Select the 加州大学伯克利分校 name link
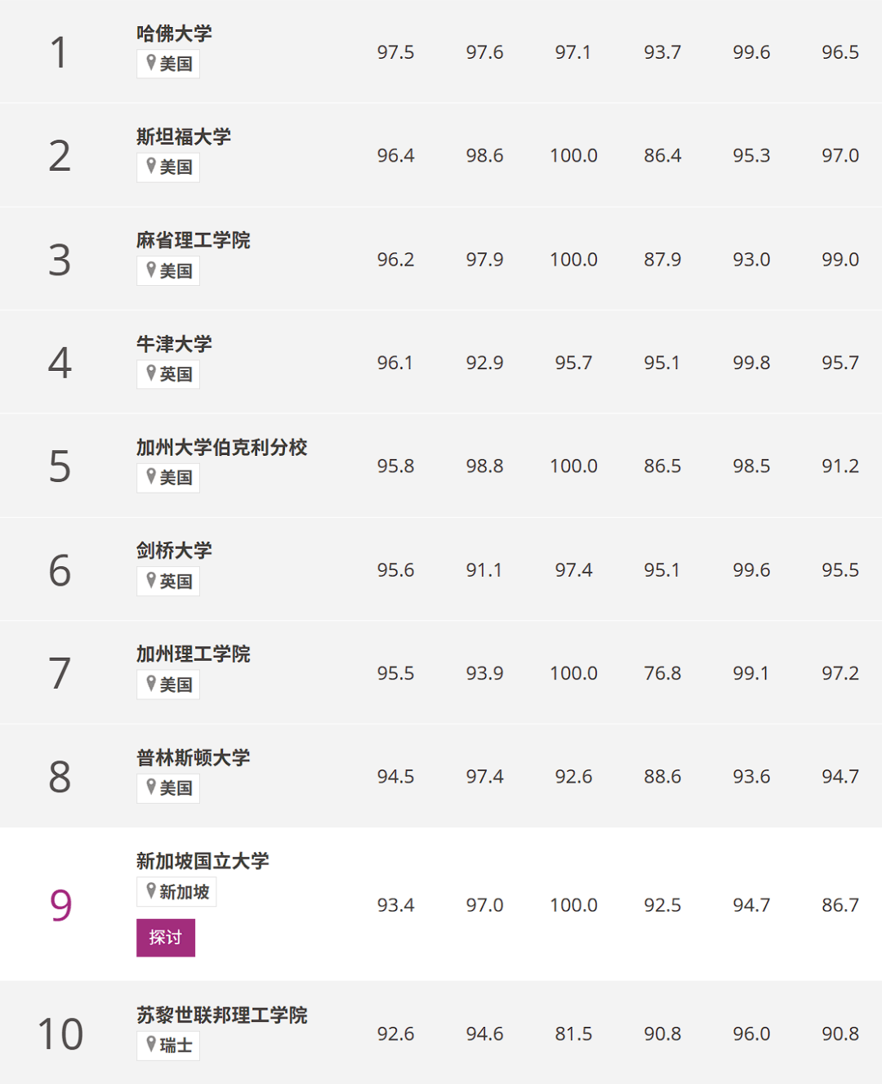Image resolution: width=882 pixels, height=1084 pixels. point(221,448)
